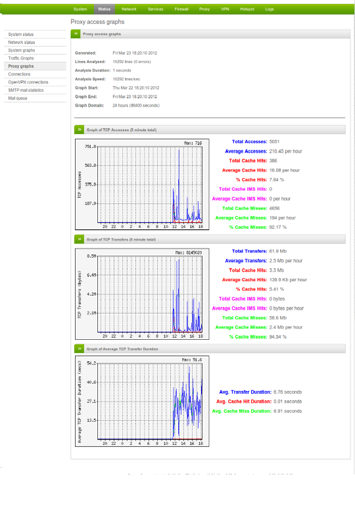Select Graph Start 'Thu Mar 22 18:20:10 2012'
The image size is (355, 512).
coord(136,88)
